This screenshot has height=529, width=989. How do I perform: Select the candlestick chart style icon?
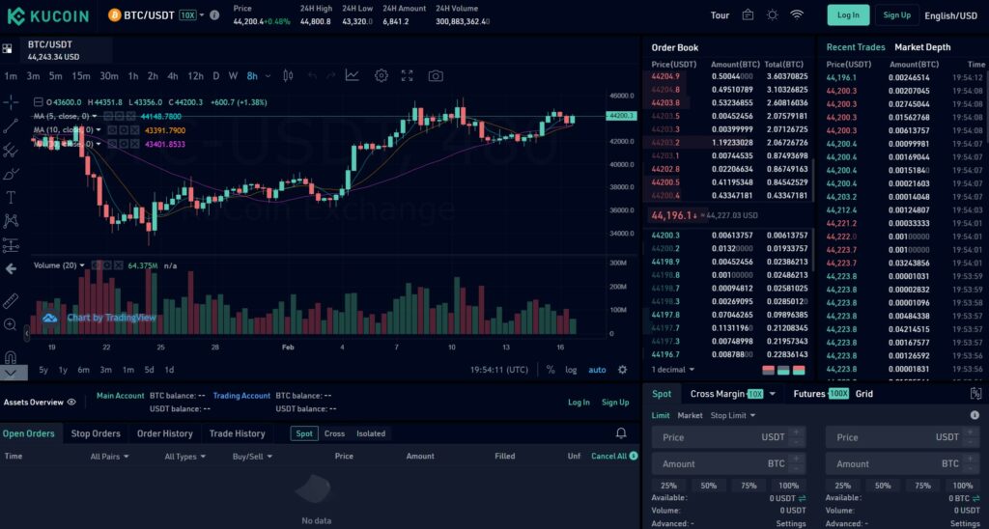288,76
